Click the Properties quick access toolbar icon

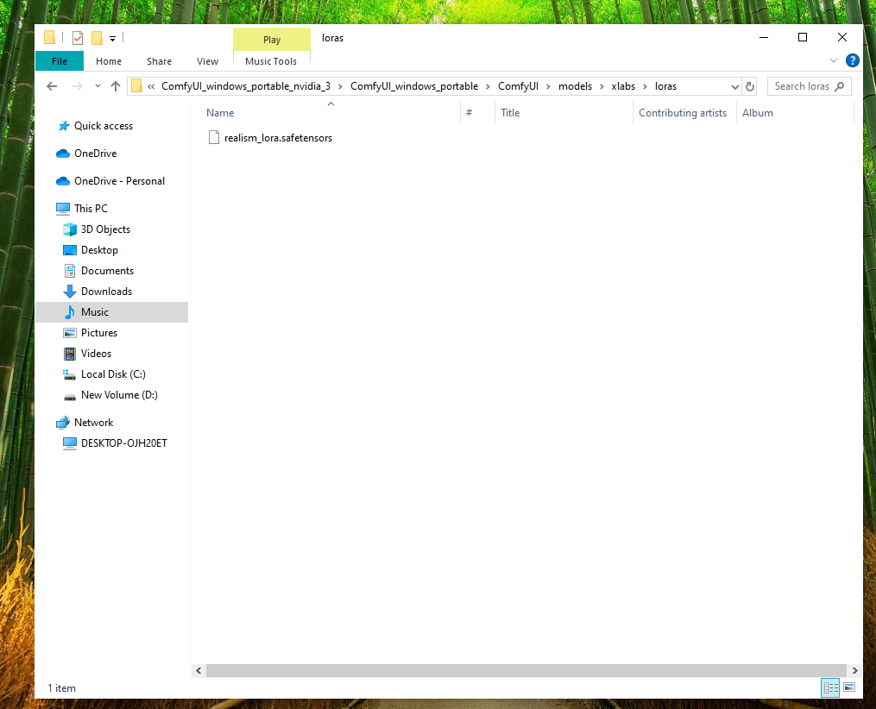(x=78, y=38)
